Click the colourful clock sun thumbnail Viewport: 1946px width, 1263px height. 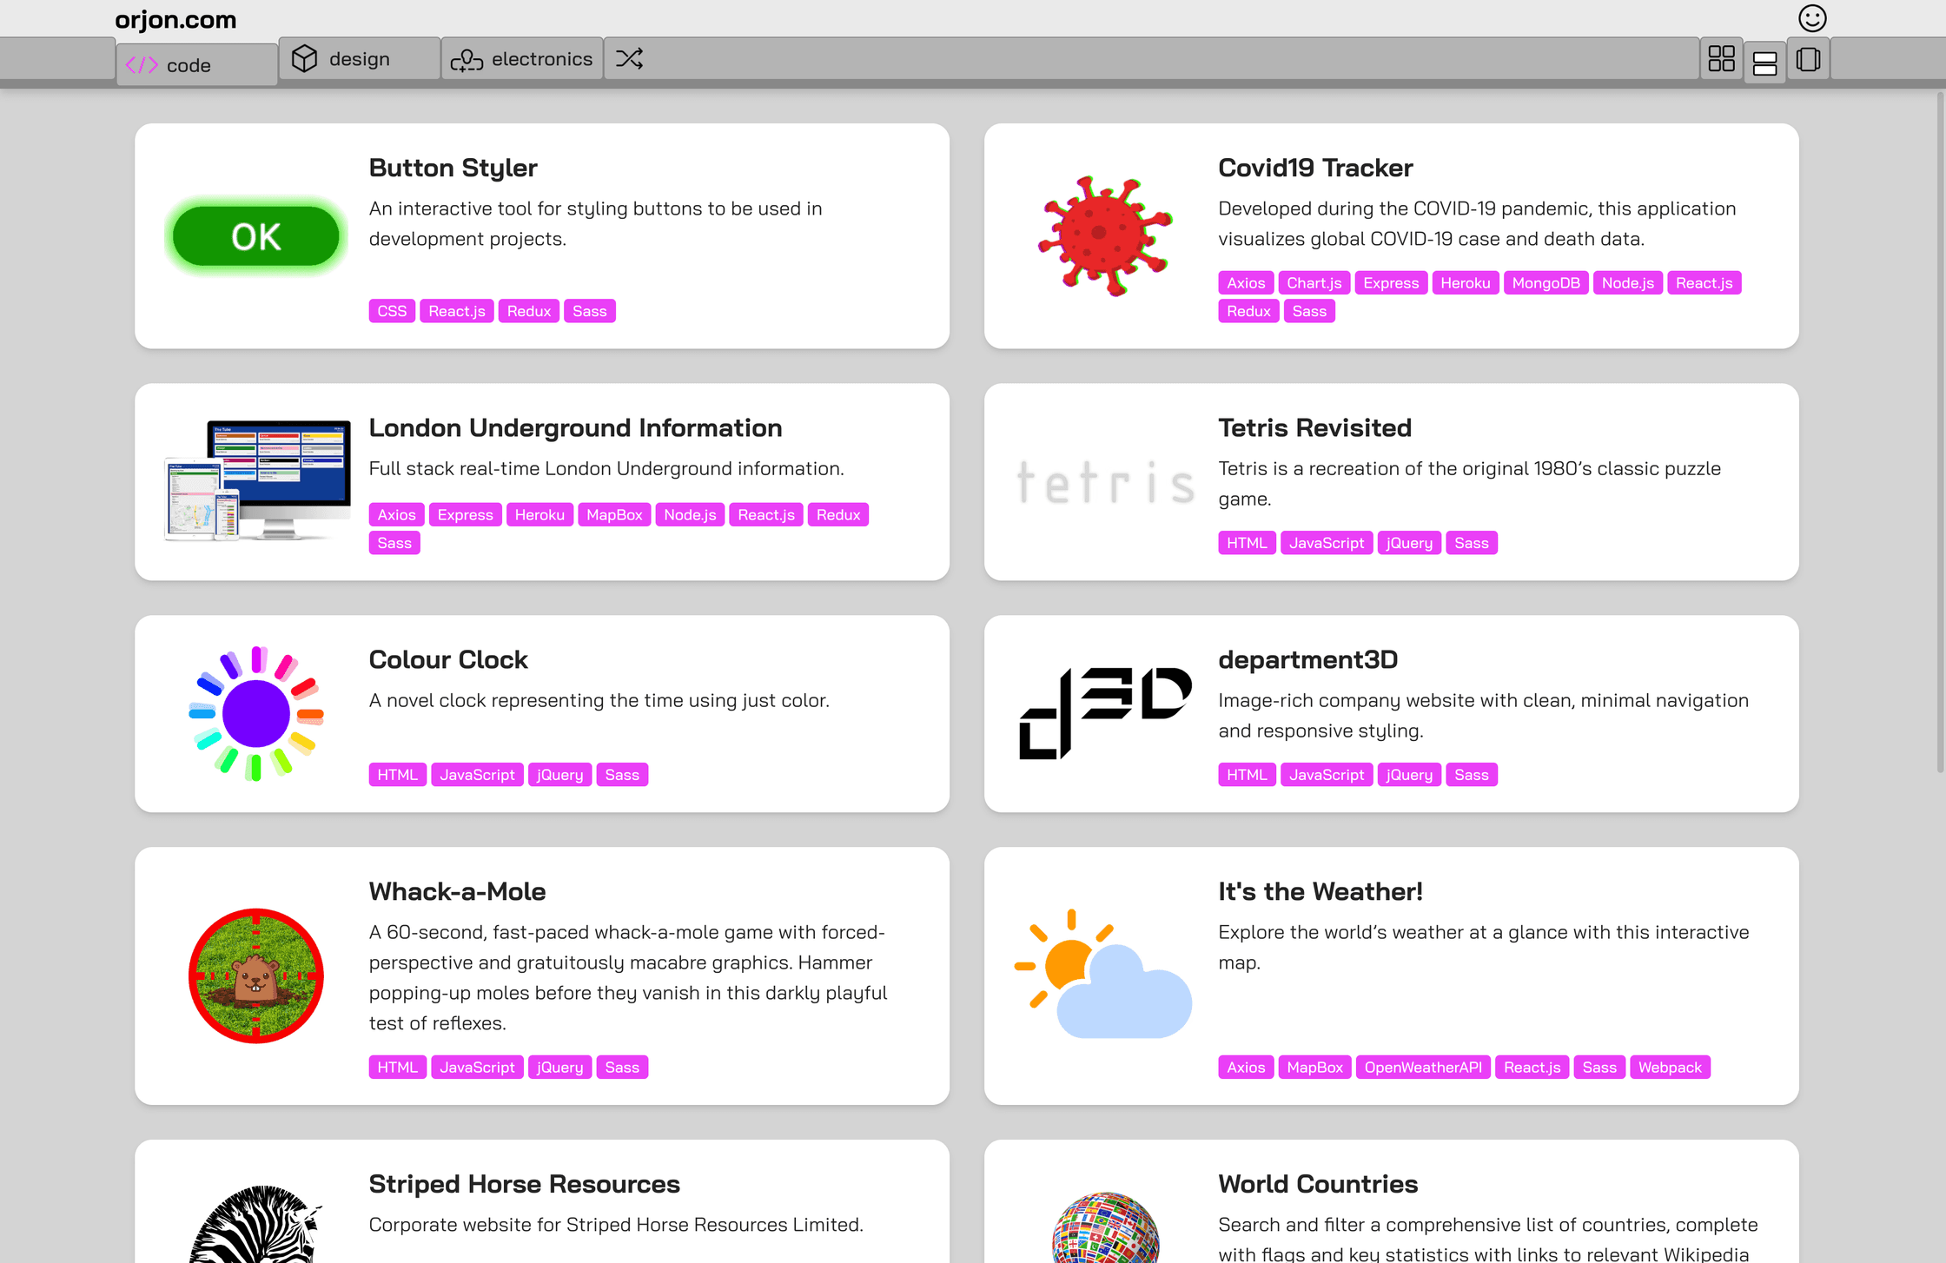pyautogui.click(x=255, y=713)
